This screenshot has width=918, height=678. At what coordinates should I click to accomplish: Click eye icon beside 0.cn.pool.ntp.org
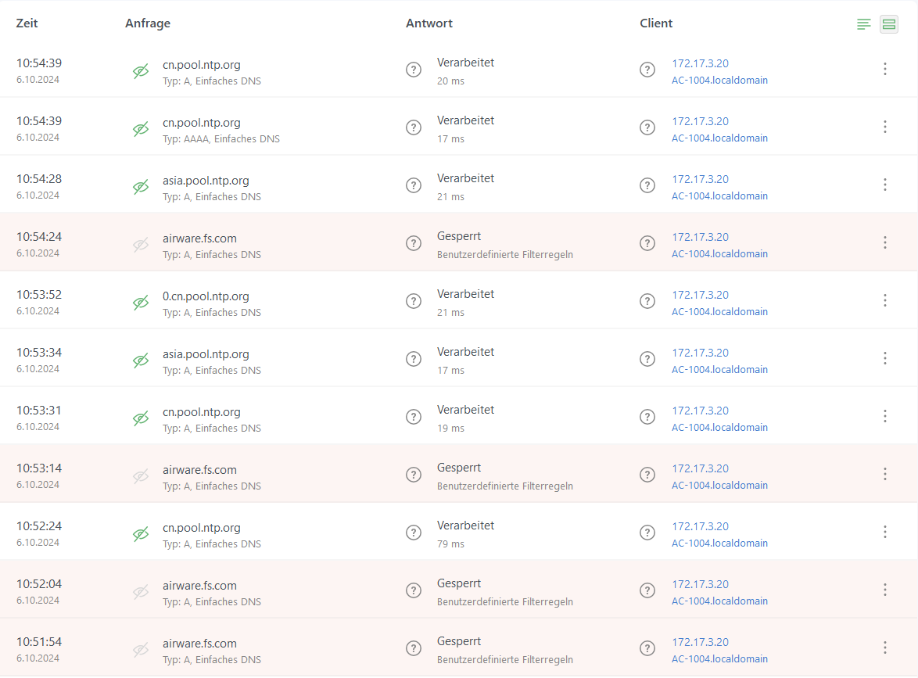(x=141, y=303)
